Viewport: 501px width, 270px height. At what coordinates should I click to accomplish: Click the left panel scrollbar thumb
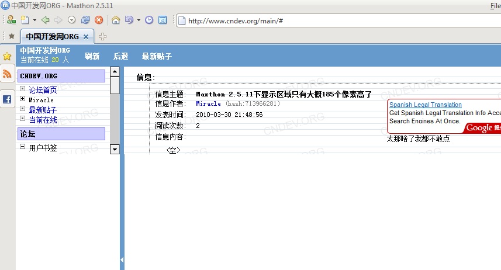115,85
